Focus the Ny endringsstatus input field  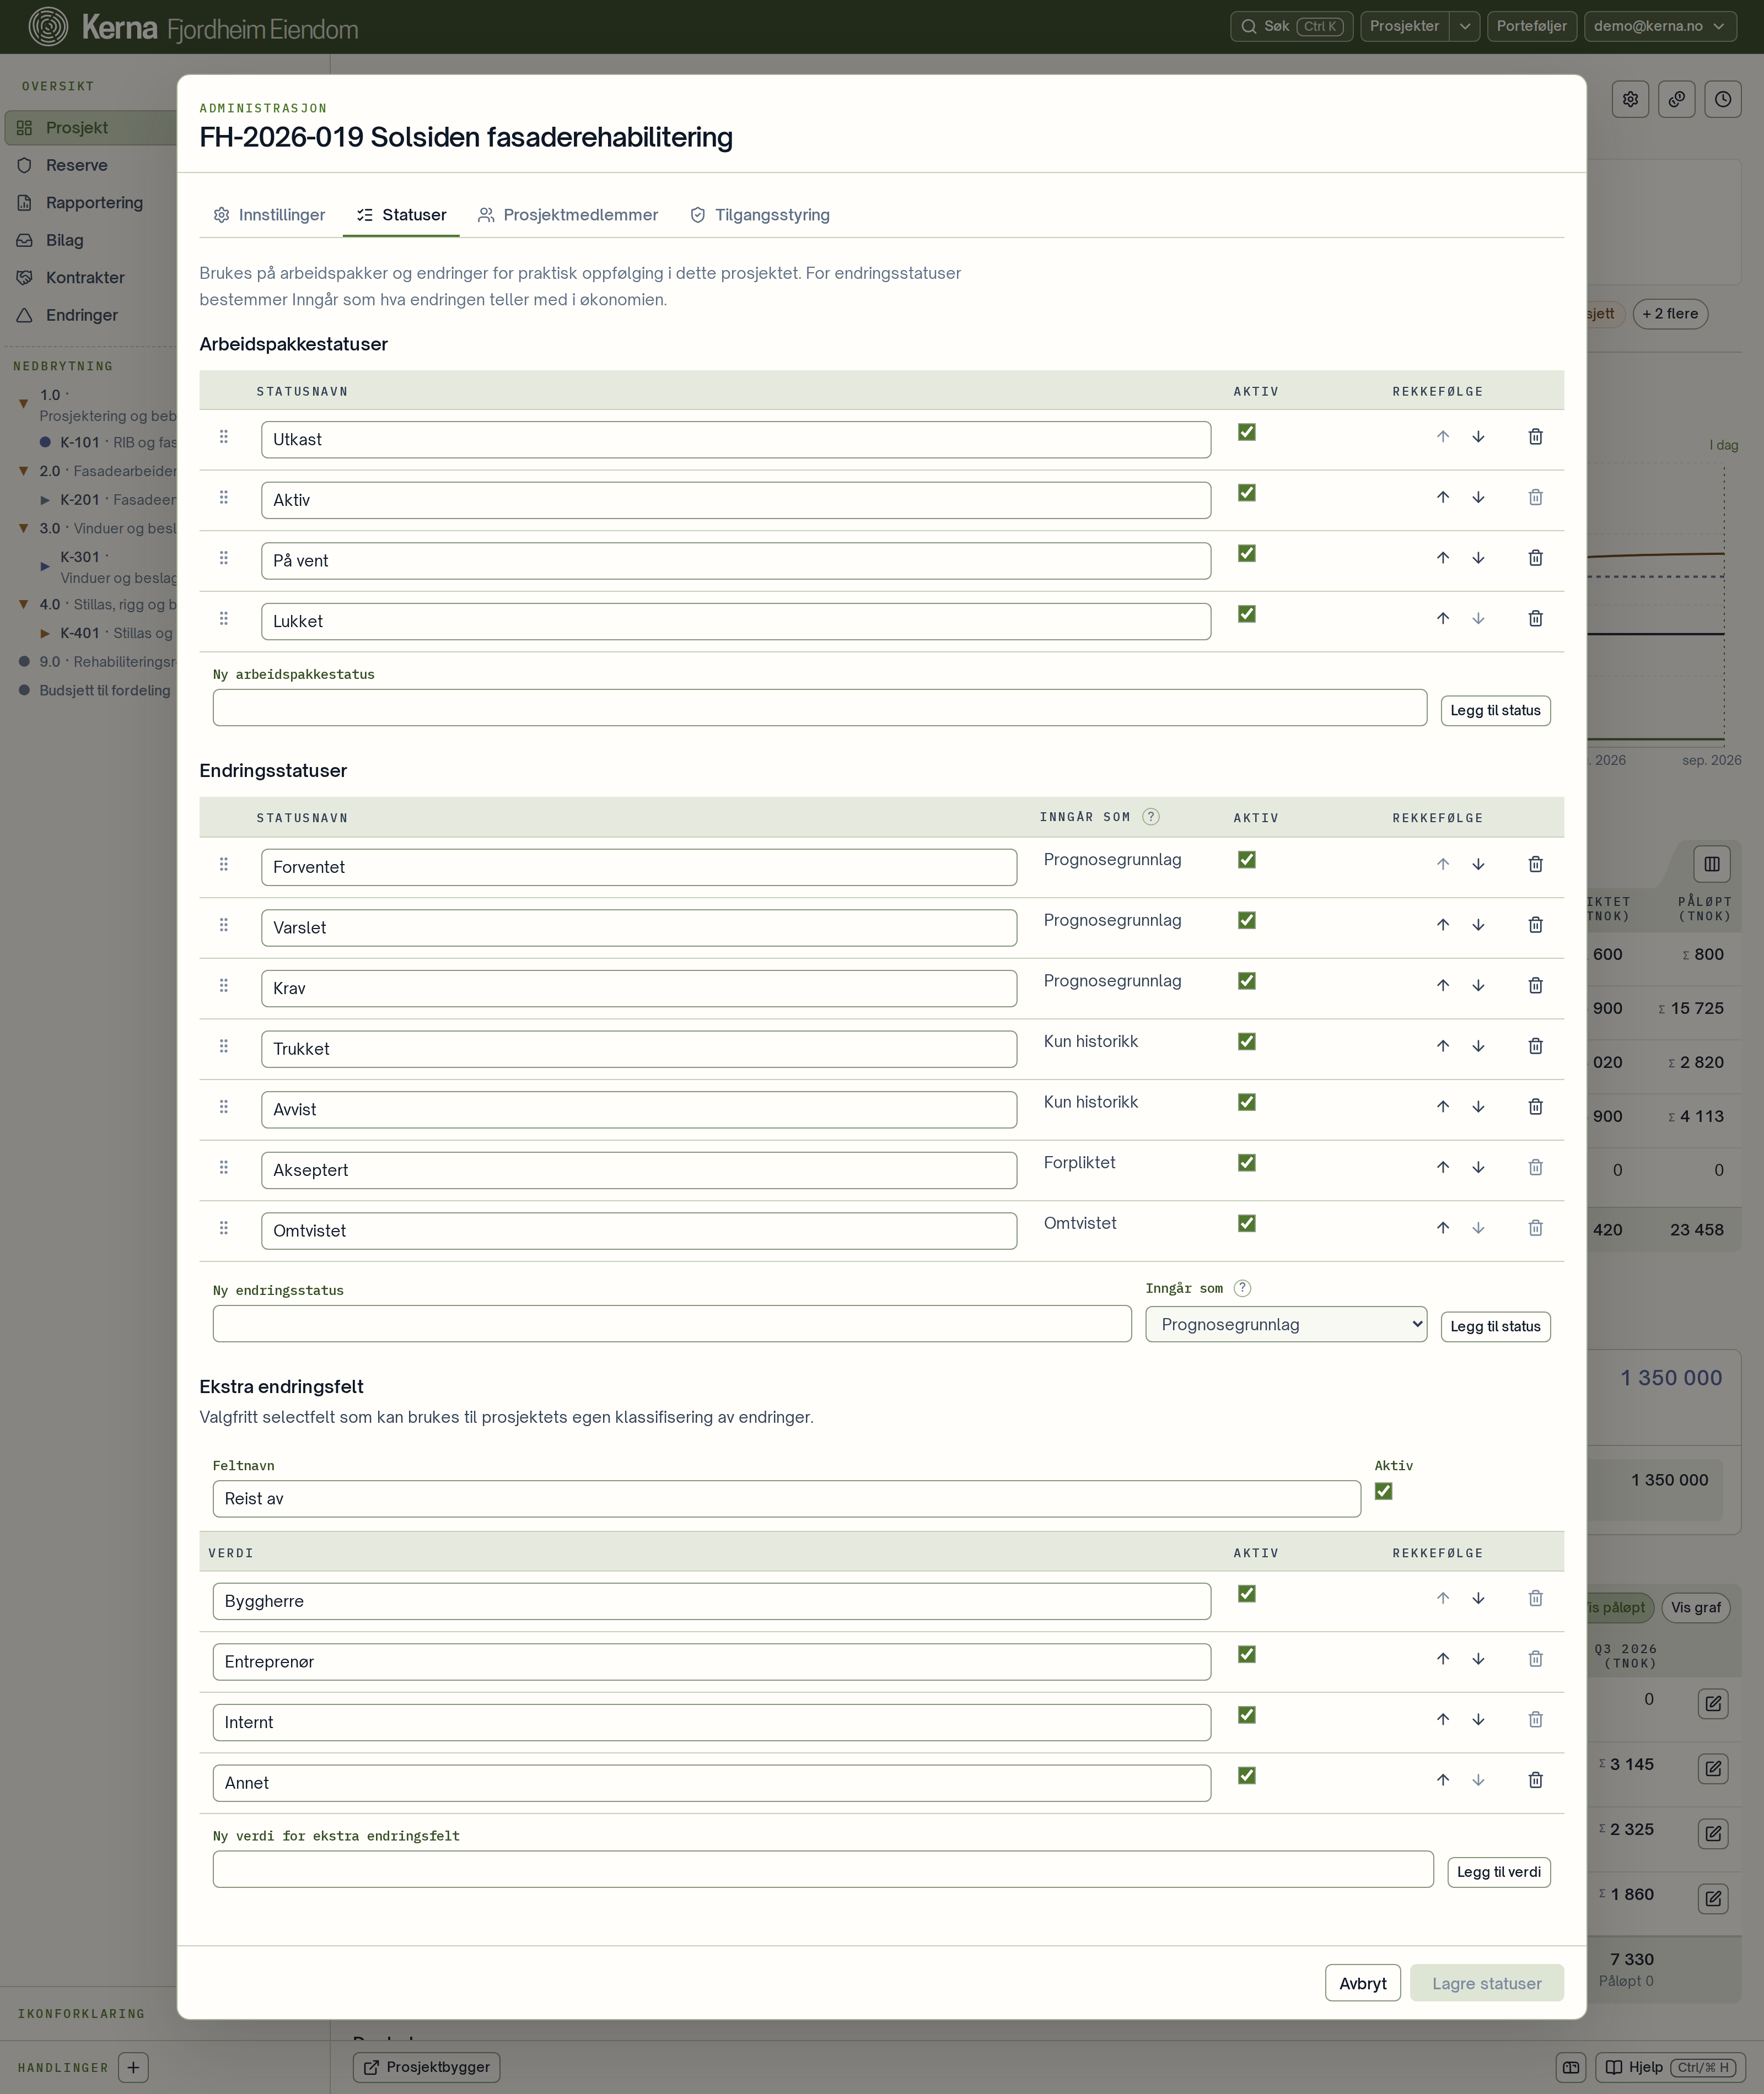[672, 1324]
